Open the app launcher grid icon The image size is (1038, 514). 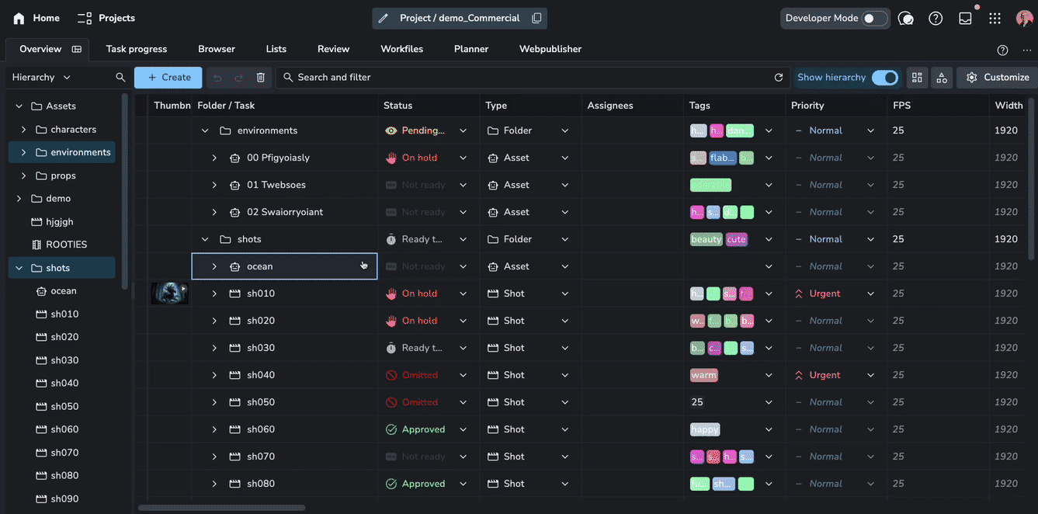(995, 18)
